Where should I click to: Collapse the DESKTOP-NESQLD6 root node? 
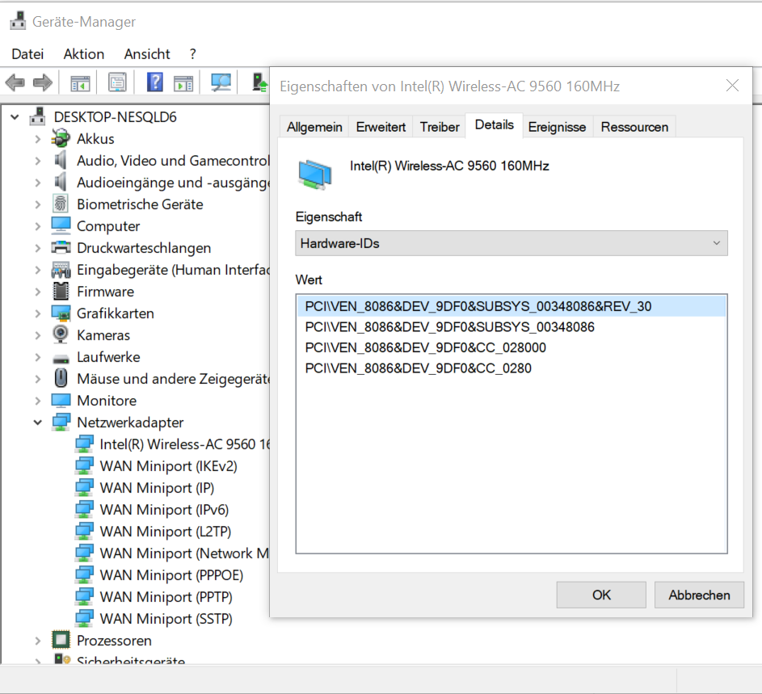coord(15,116)
